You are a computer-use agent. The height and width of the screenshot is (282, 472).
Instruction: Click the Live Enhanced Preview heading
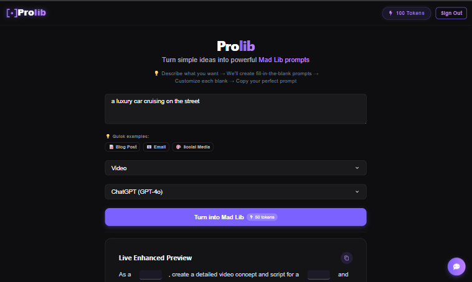coord(155,258)
